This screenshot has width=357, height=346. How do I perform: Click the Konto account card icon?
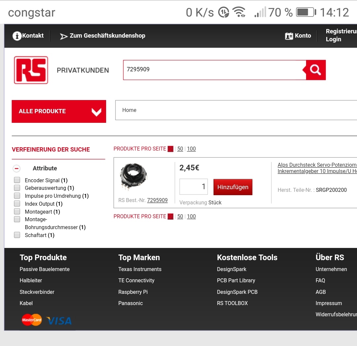pos(289,36)
